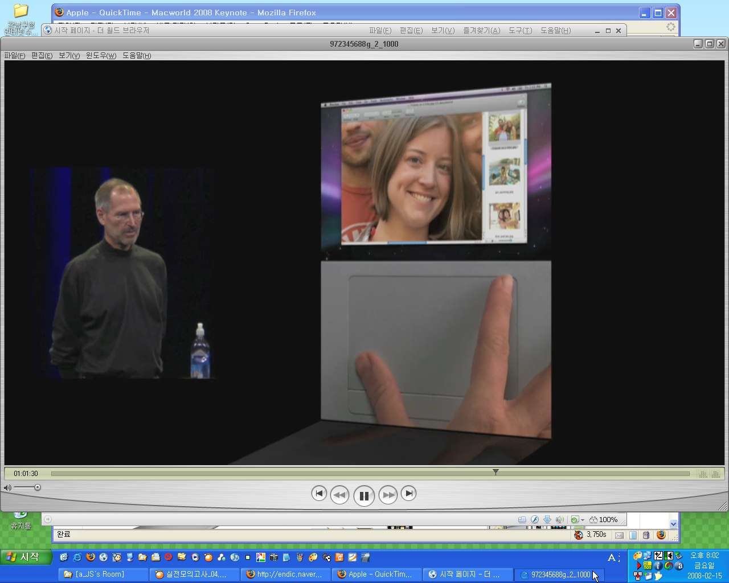Switch to 실전모의고사_04 taskbar window

pos(194,574)
